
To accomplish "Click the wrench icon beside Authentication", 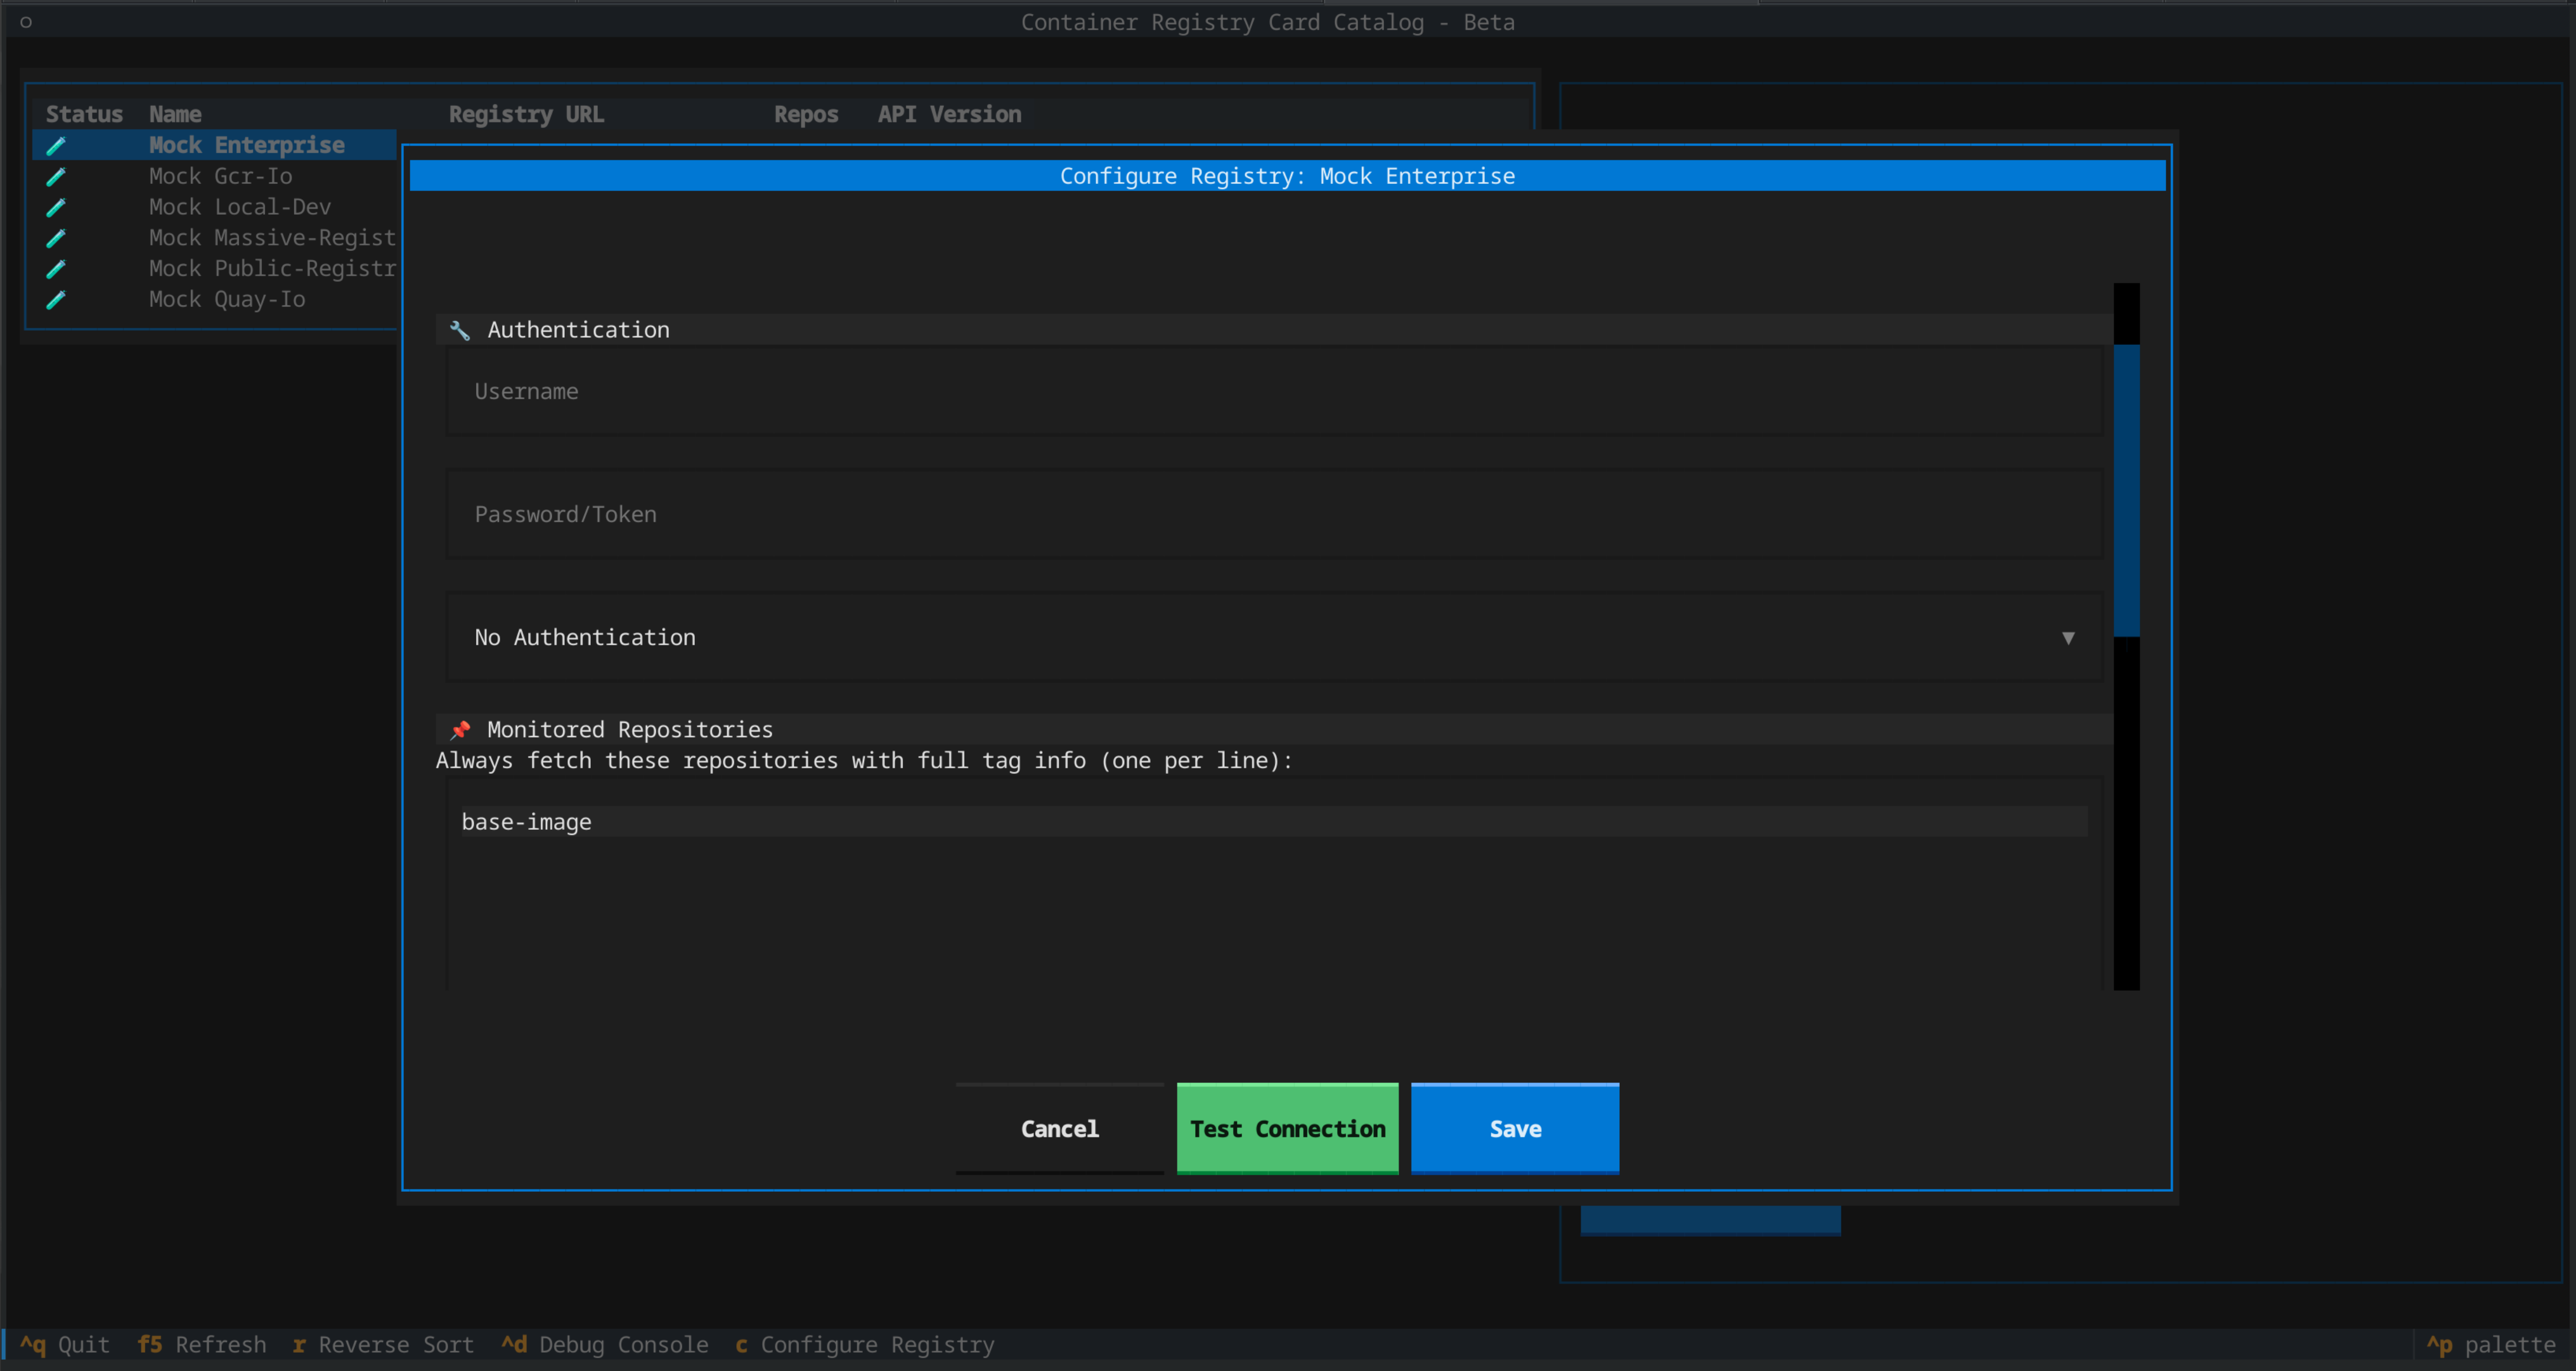I will [x=460, y=330].
